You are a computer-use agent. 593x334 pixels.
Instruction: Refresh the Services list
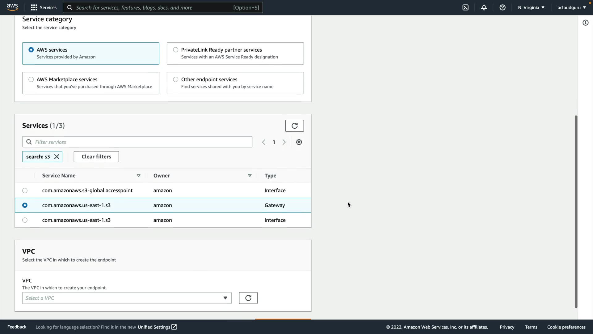[x=294, y=126]
